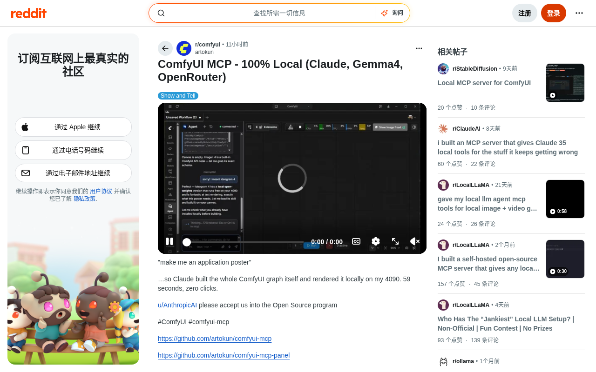Open video settings gear
The width and height of the screenshot is (596, 372).
[x=376, y=241]
